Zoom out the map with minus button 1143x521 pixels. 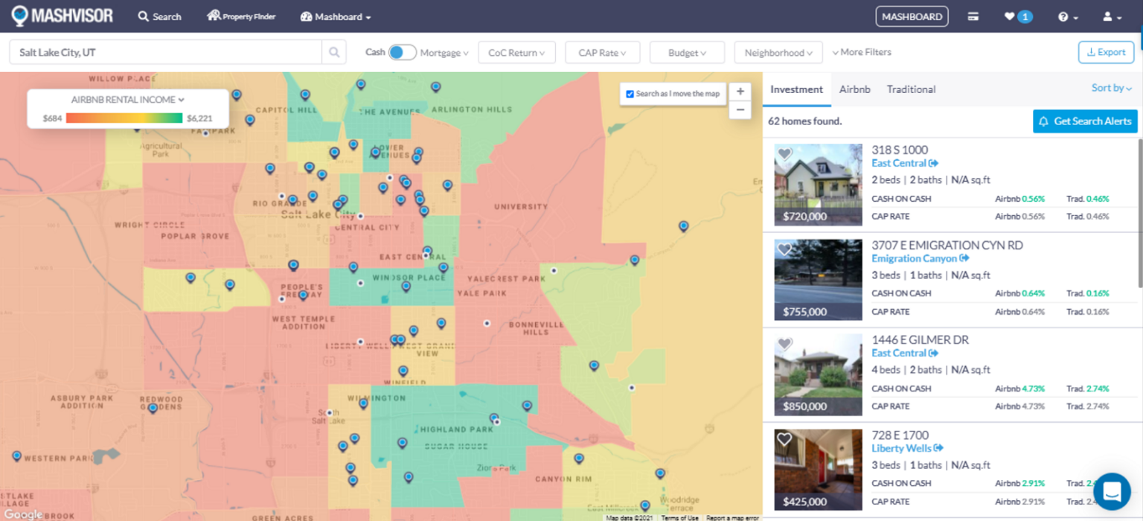(740, 110)
